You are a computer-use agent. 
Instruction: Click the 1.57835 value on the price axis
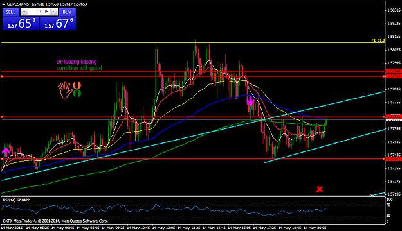point(394,89)
